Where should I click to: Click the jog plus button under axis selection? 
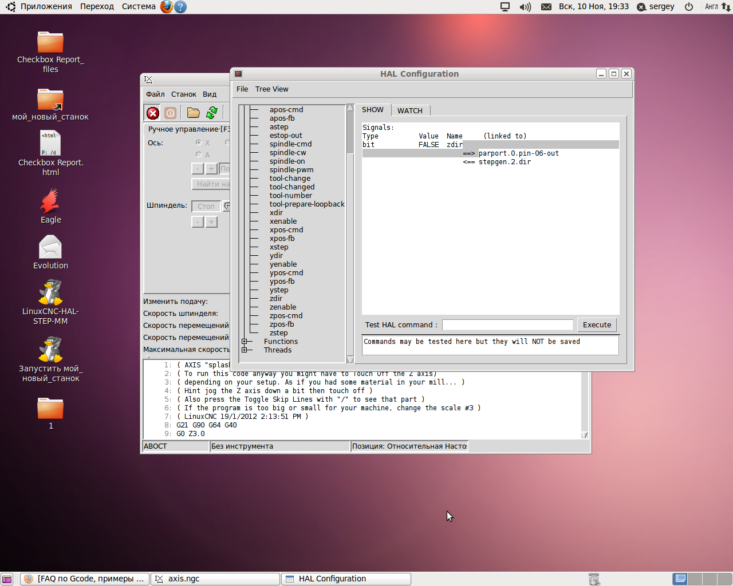pos(211,169)
